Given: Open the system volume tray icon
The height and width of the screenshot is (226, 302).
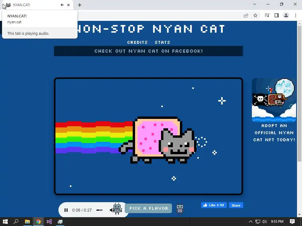Looking at the screenshot, I should [265, 222].
